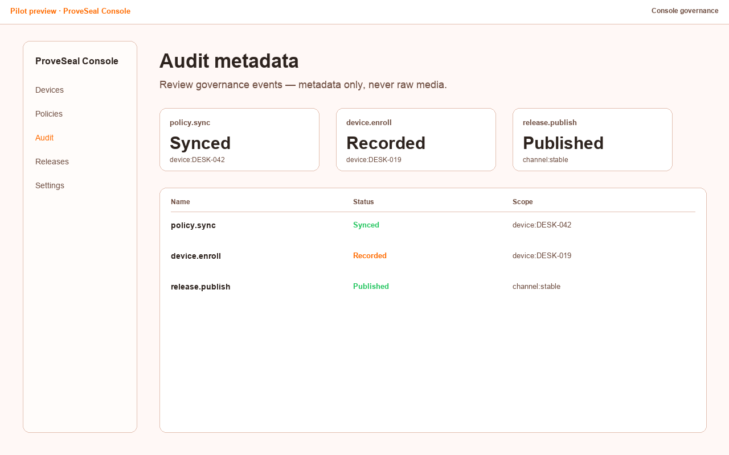Select the policy.sync table row
729x455 pixels.
click(x=433, y=225)
